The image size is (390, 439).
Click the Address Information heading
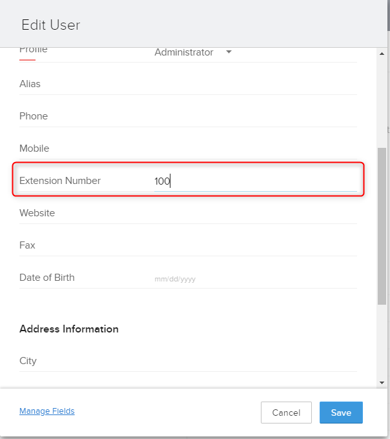pos(69,329)
